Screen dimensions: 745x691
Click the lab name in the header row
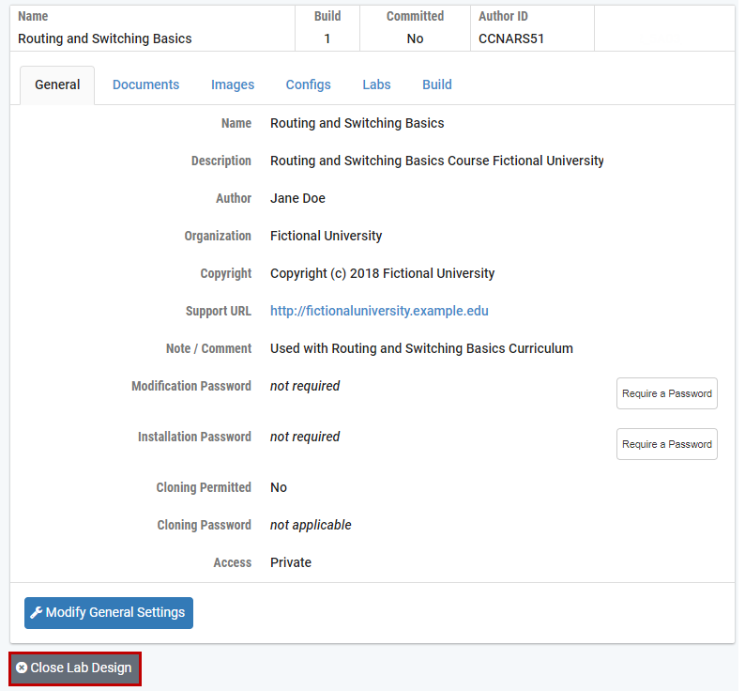(105, 38)
